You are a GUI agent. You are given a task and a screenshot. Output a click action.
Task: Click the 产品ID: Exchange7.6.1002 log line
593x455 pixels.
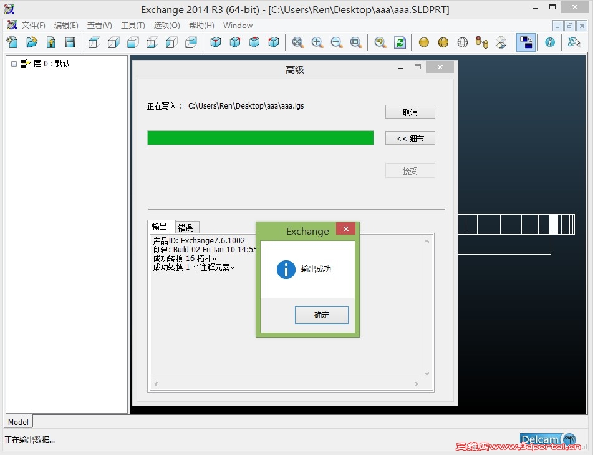(199, 241)
